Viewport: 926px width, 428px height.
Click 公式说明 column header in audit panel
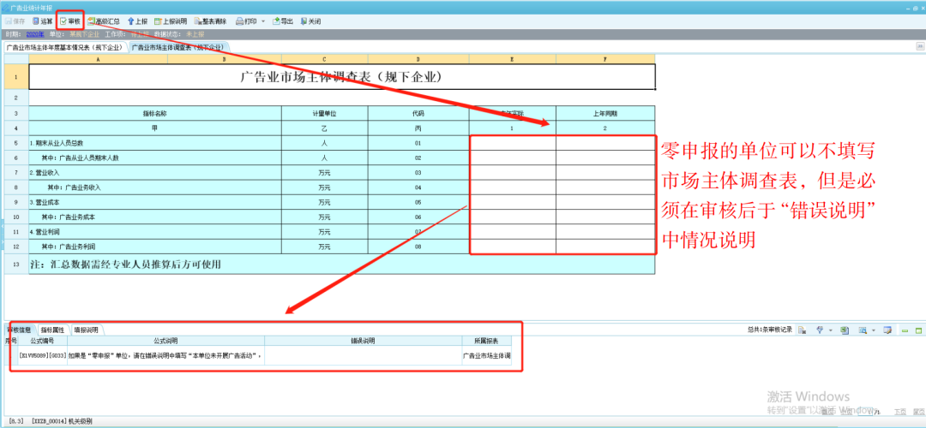pyautogui.click(x=166, y=341)
